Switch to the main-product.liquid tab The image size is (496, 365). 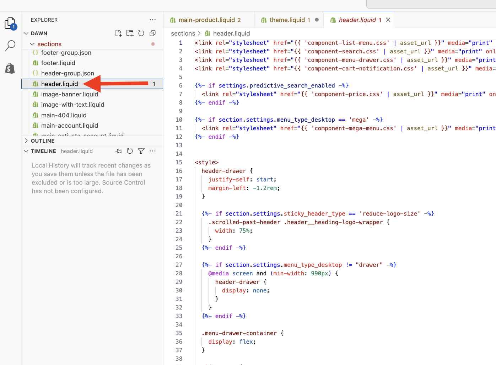click(x=206, y=20)
